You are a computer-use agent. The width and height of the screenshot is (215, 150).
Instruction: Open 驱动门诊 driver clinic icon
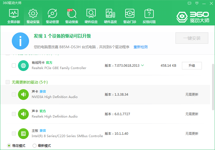point(130,16)
